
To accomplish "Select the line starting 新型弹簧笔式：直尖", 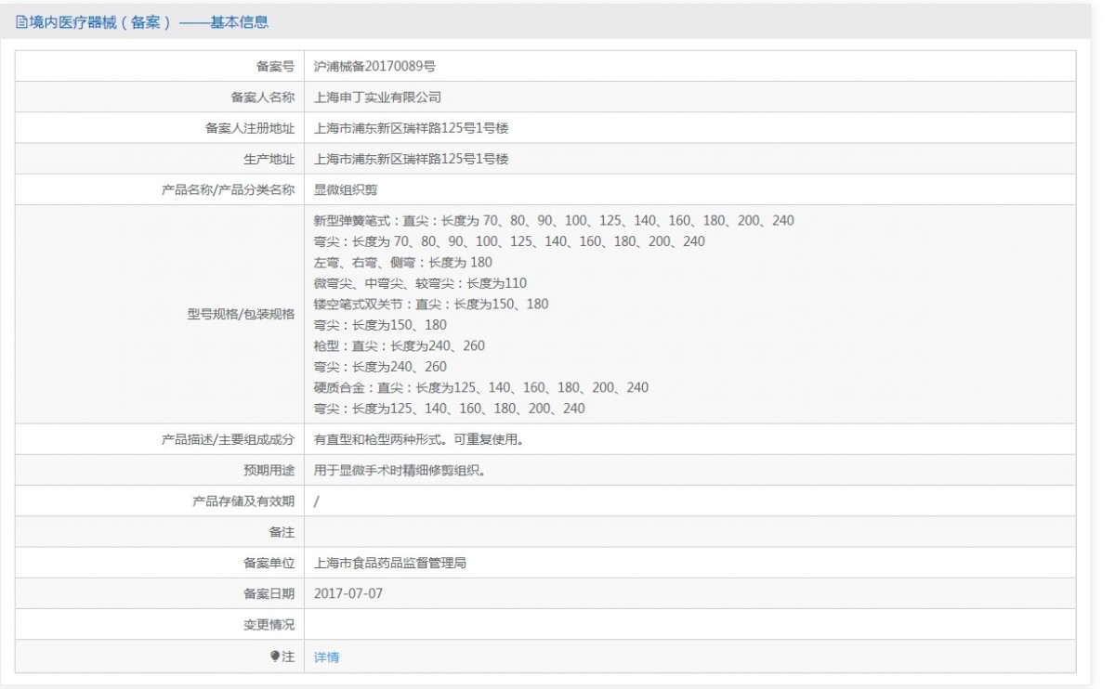I will click(555, 221).
